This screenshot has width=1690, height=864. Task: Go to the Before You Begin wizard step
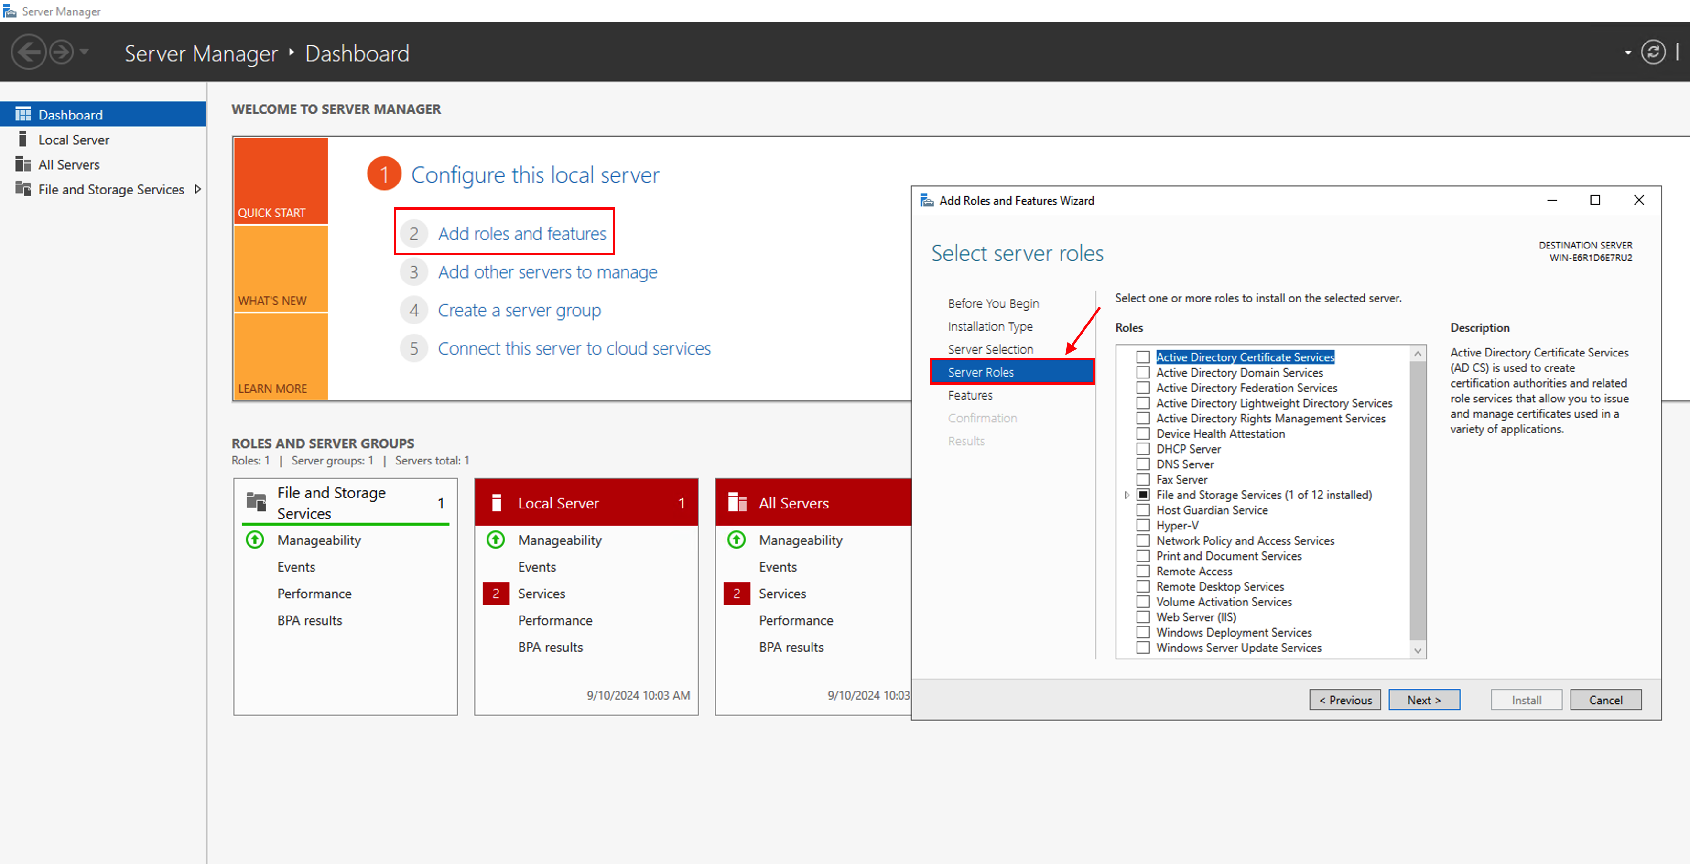(993, 303)
